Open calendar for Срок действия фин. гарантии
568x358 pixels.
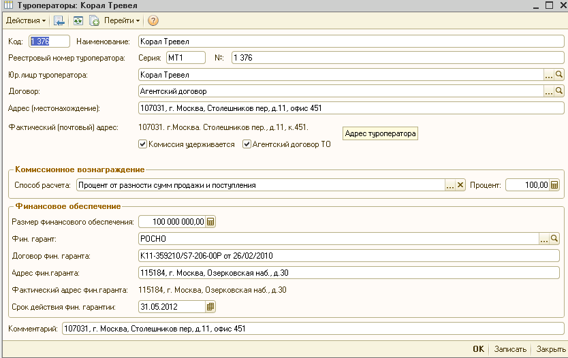[x=210, y=307]
